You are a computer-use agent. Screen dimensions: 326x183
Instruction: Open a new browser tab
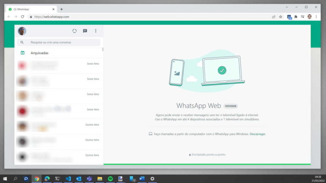click(62, 9)
